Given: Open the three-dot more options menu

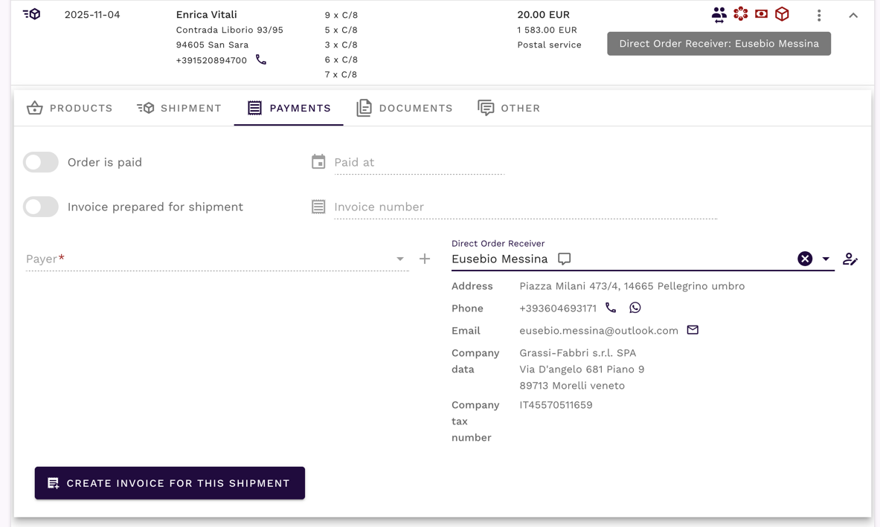Looking at the screenshot, I should 819,15.
